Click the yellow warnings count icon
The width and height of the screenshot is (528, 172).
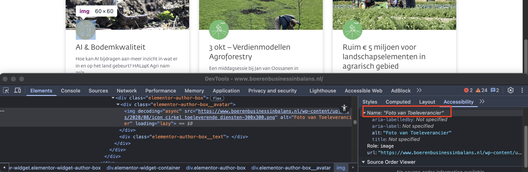point(481,91)
